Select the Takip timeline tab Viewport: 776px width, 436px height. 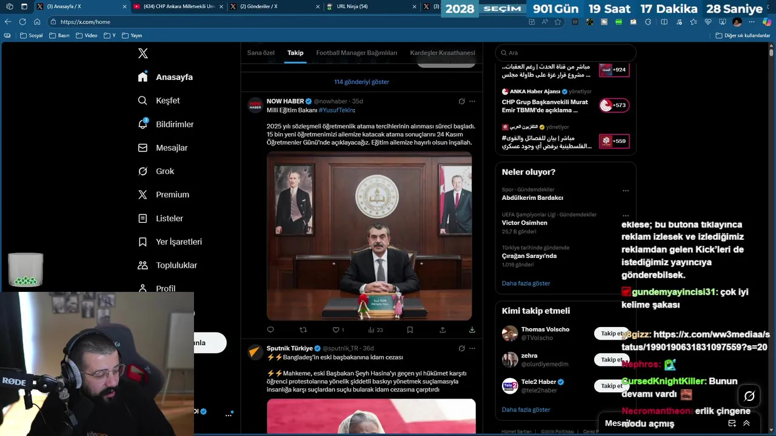click(x=295, y=53)
